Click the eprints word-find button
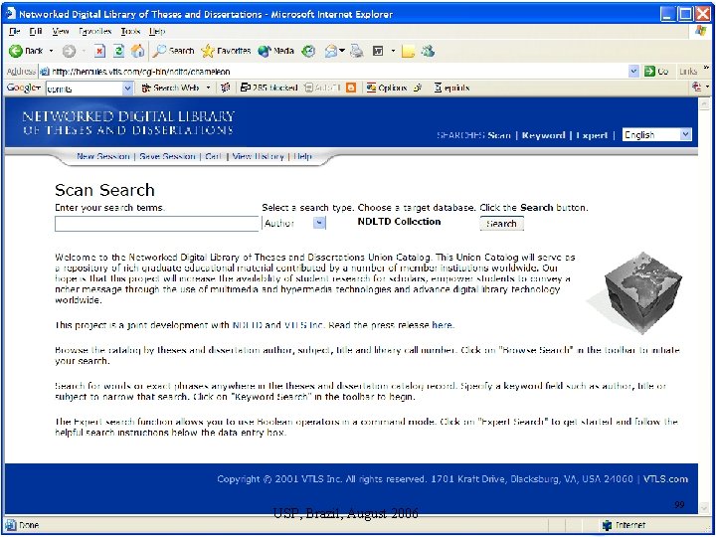This screenshot has width=716, height=537. coord(451,88)
